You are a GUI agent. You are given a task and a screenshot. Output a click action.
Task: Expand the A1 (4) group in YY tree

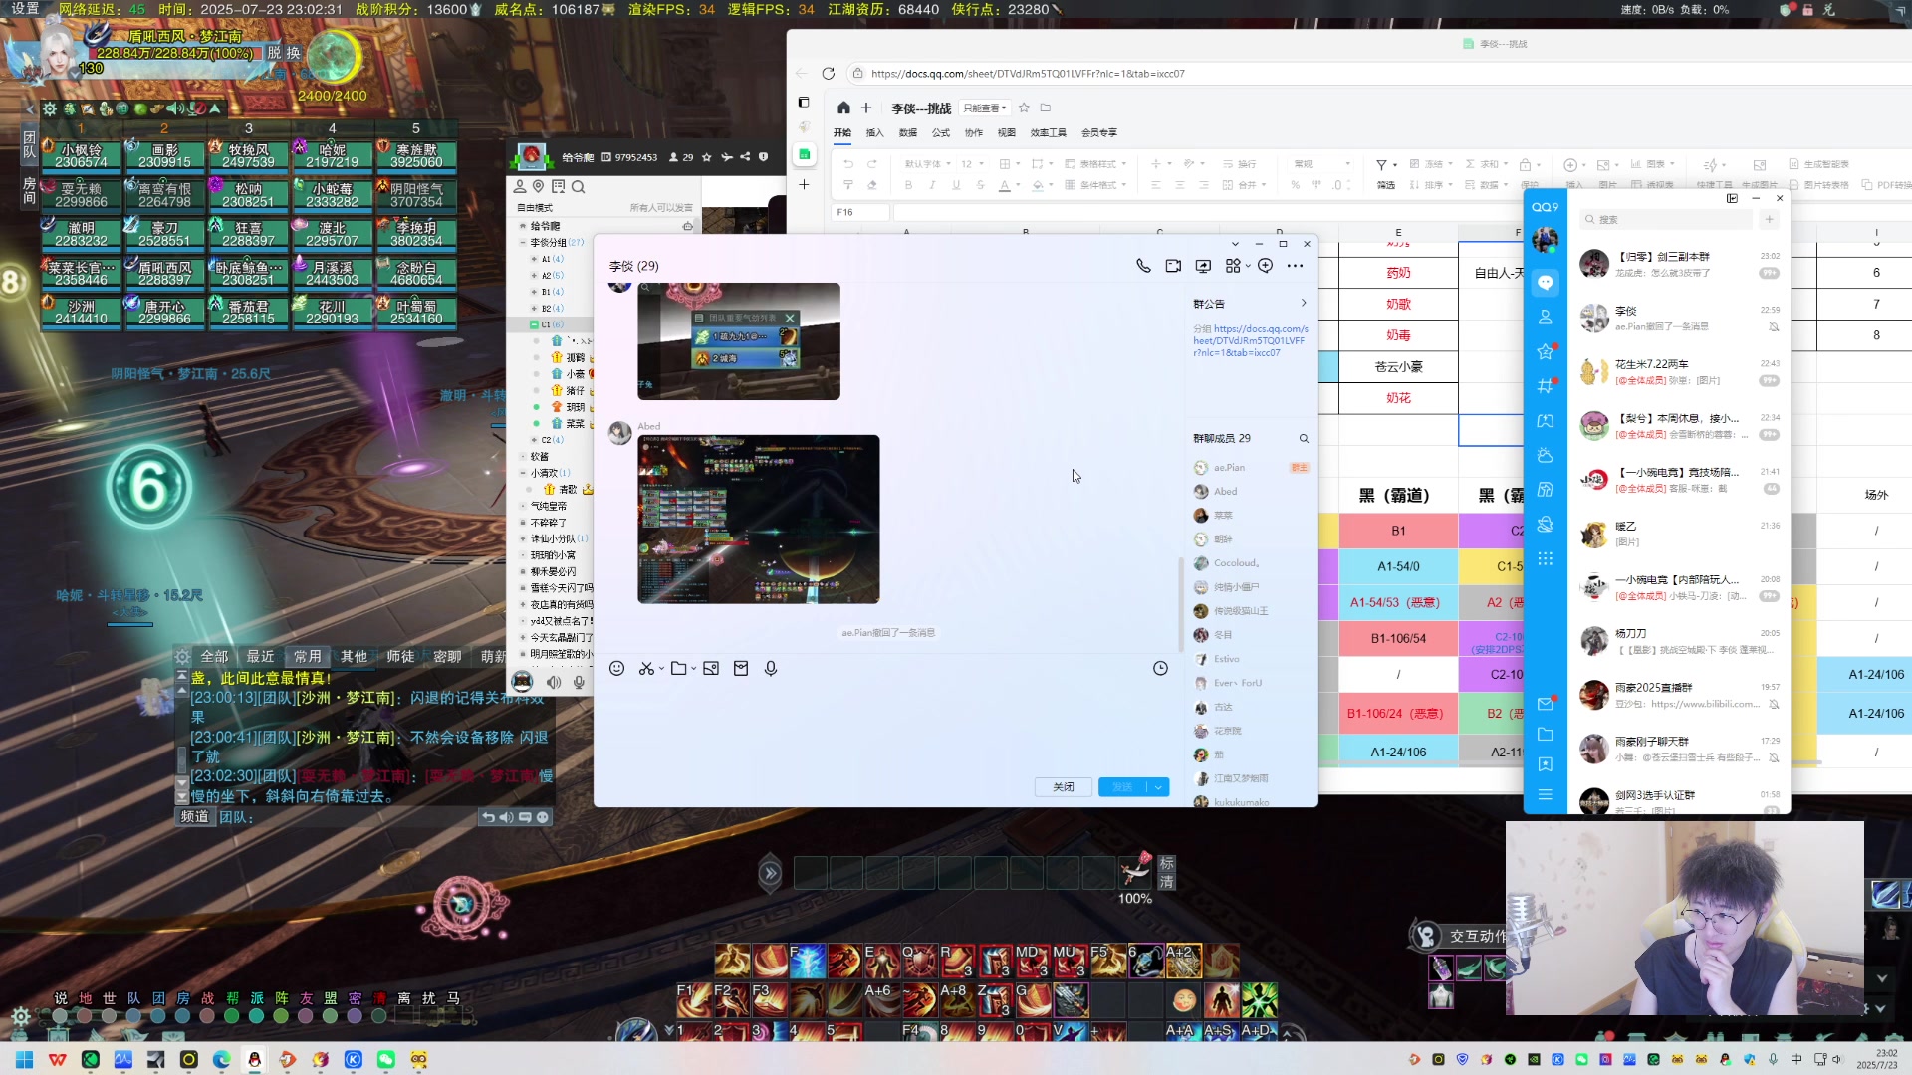pyautogui.click(x=535, y=259)
